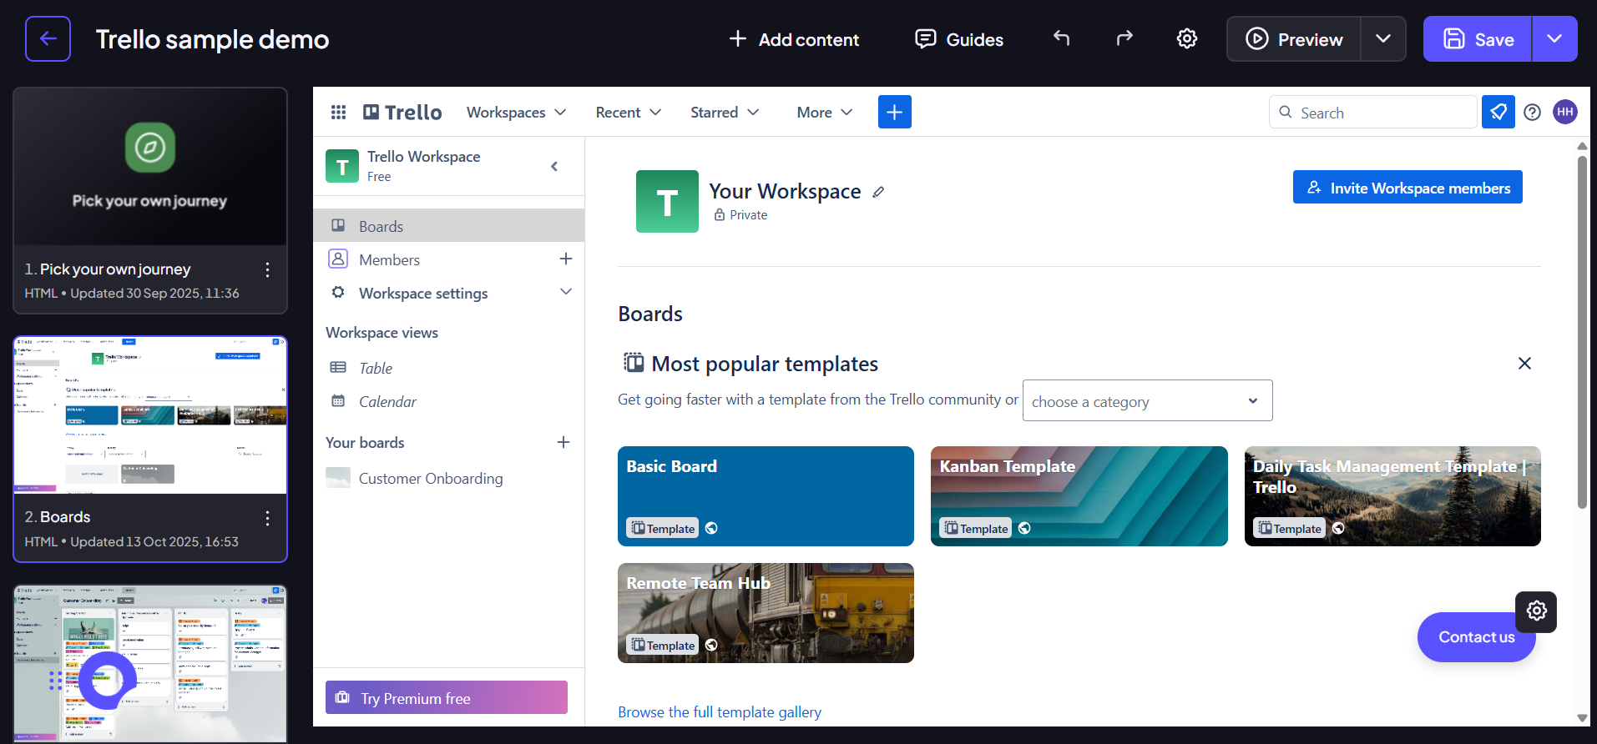Click the plus next to Members
This screenshot has height=744, width=1597.
tap(565, 259)
